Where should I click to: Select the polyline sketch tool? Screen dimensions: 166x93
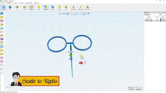(x=2, y=65)
